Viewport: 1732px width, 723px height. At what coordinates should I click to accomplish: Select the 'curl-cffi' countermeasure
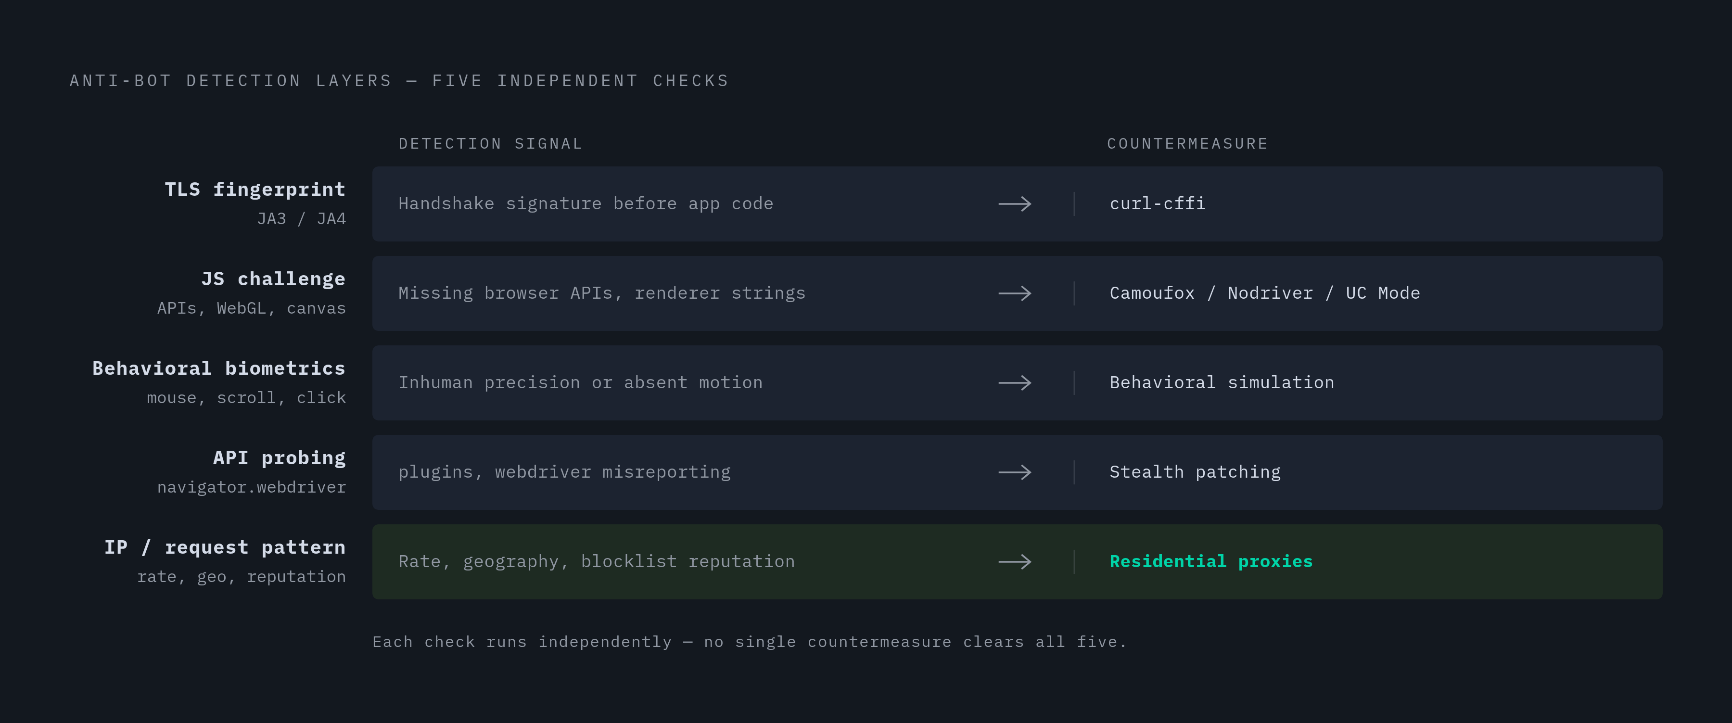coord(1157,204)
